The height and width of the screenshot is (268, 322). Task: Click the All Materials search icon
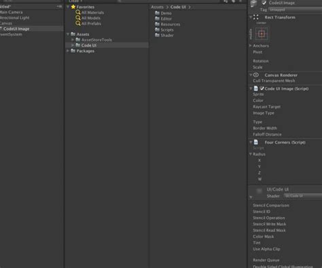point(78,12)
